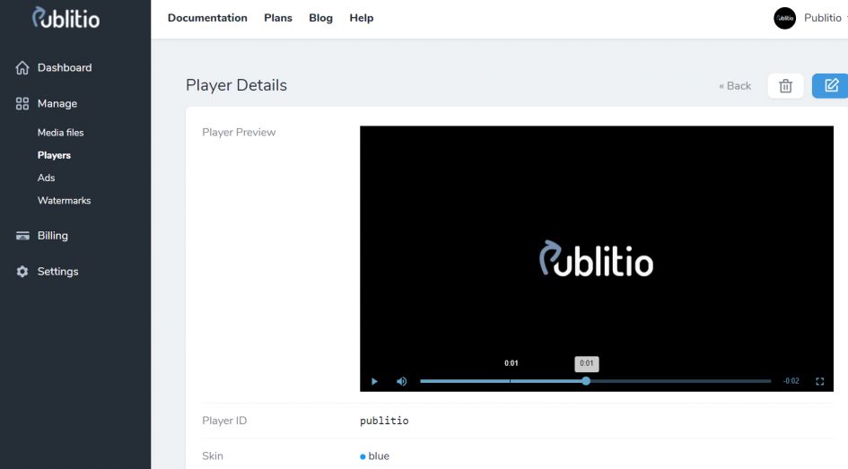848x469 pixels.
Task: Click the video progress slider handle
Action: coord(586,381)
